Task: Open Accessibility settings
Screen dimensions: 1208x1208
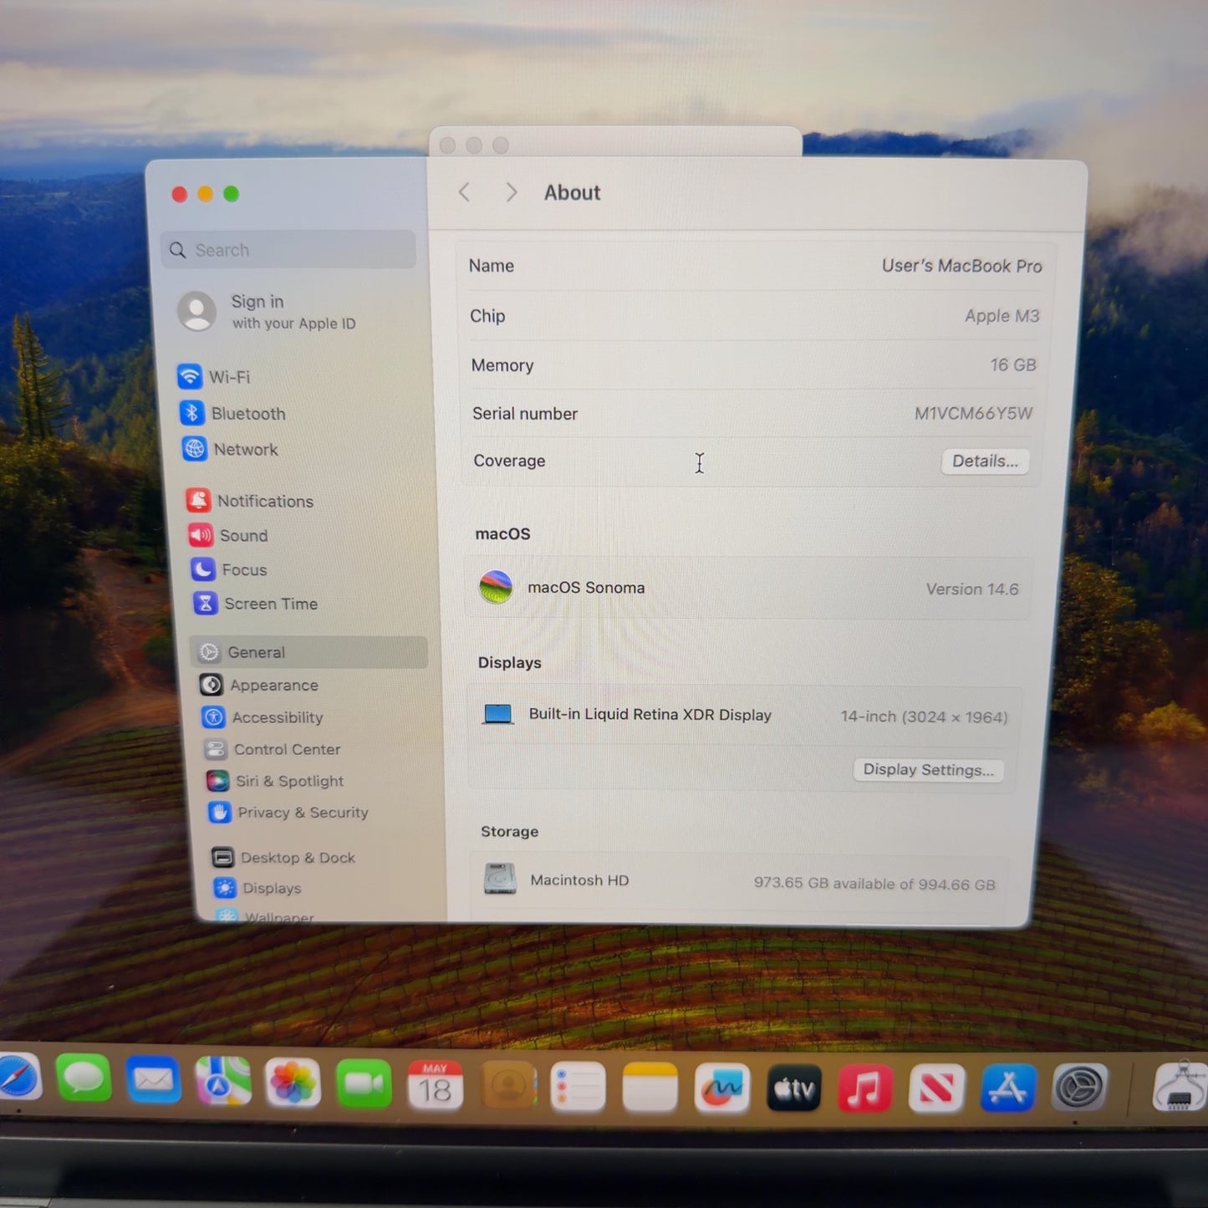Action: pyautogui.click(x=262, y=717)
